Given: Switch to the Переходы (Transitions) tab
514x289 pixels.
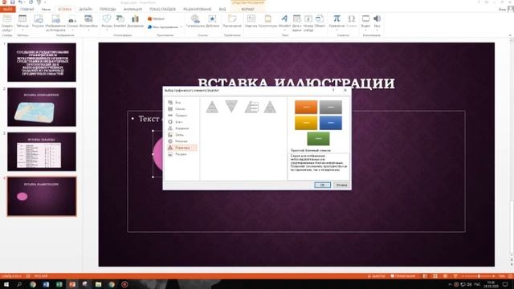Looking at the screenshot, I should coord(107,9).
